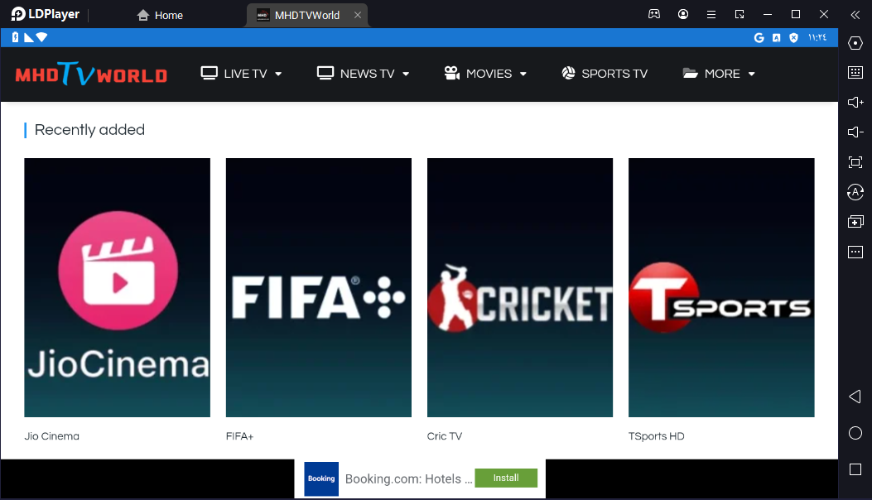The image size is (872, 500).
Task: Open the FIFA+ channel thumbnail
Action: click(319, 287)
